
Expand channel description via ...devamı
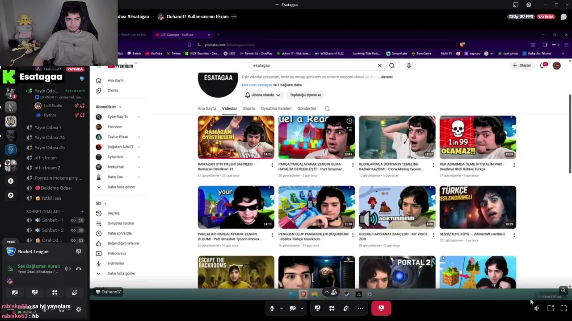386,77
